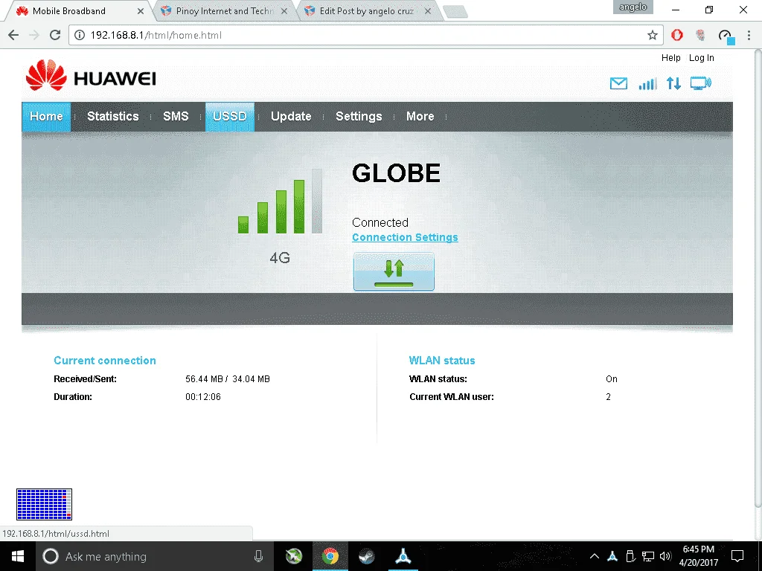Open a new browser tab
Screen dimensions: 762x571
click(x=455, y=12)
